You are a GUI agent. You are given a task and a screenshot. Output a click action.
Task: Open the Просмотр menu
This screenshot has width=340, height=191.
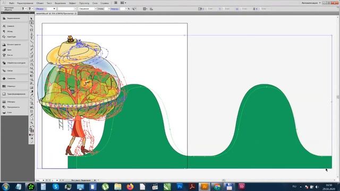(84, 3)
